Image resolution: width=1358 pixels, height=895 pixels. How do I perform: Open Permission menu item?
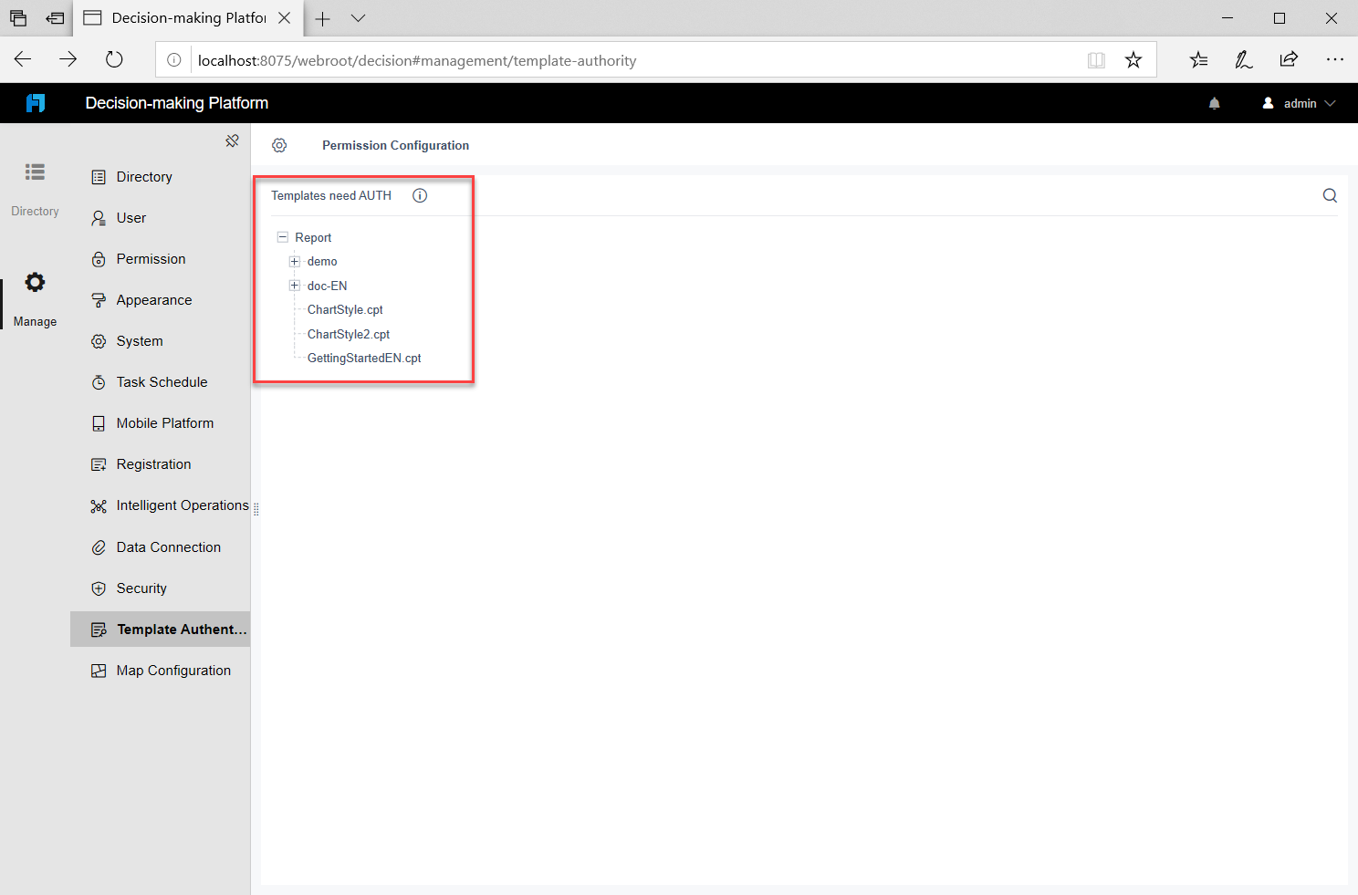point(160,259)
